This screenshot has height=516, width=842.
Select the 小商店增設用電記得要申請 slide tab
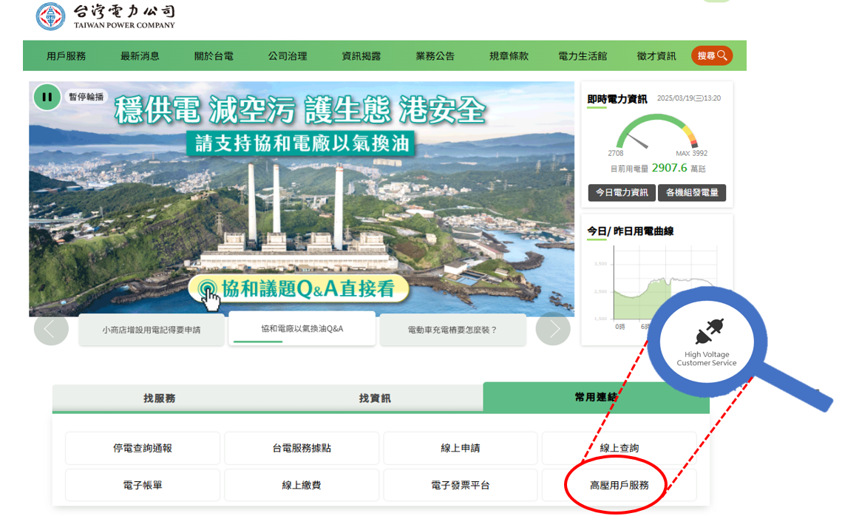(x=152, y=330)
